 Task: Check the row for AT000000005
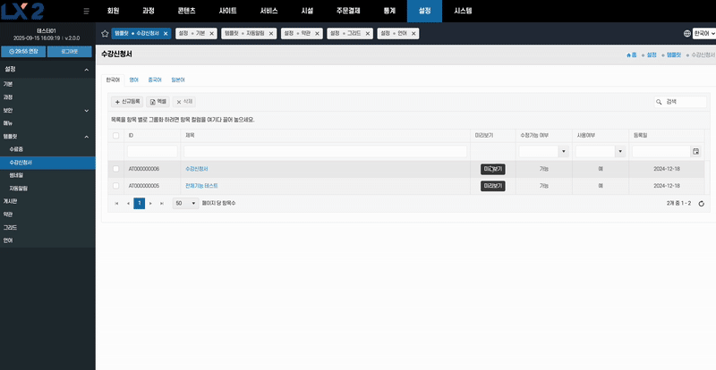coord(115,186)
